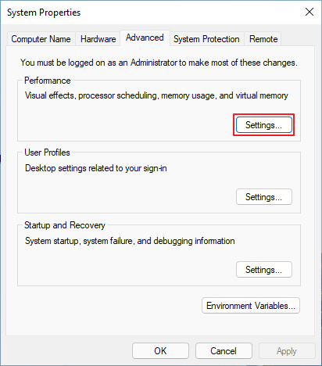Switch to the Computer Name tab
Viewport: 322px width, 366px height.
(41, 39)
